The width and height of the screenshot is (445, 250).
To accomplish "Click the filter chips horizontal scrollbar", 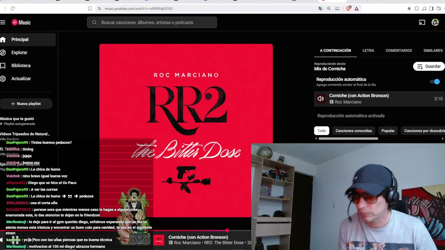I will coord(348,139).
